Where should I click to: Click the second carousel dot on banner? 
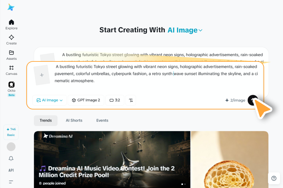(185, 184)
